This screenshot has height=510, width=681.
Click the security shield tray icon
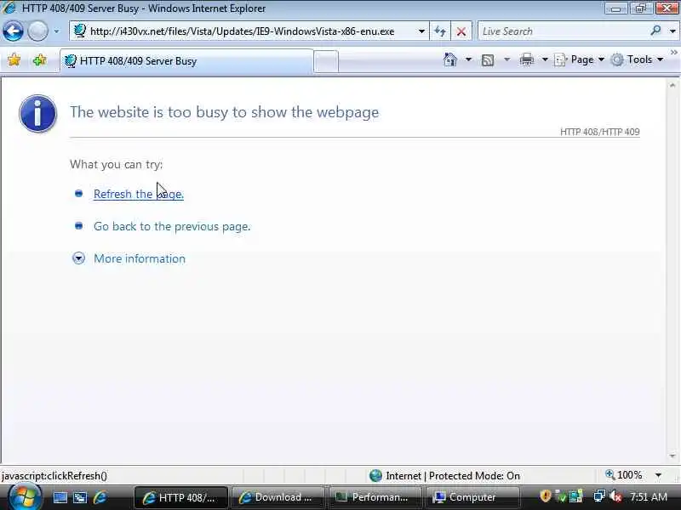point(546,496)
